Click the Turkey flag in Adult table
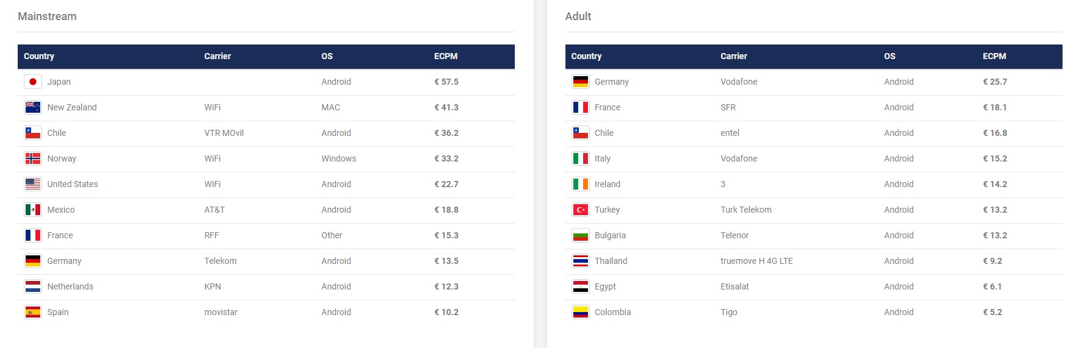1079x348 pixels. 581,210
